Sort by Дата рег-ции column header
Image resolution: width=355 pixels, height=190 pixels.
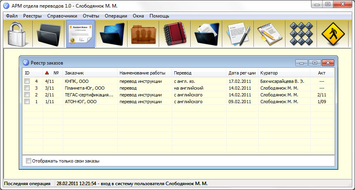(242, 73)
